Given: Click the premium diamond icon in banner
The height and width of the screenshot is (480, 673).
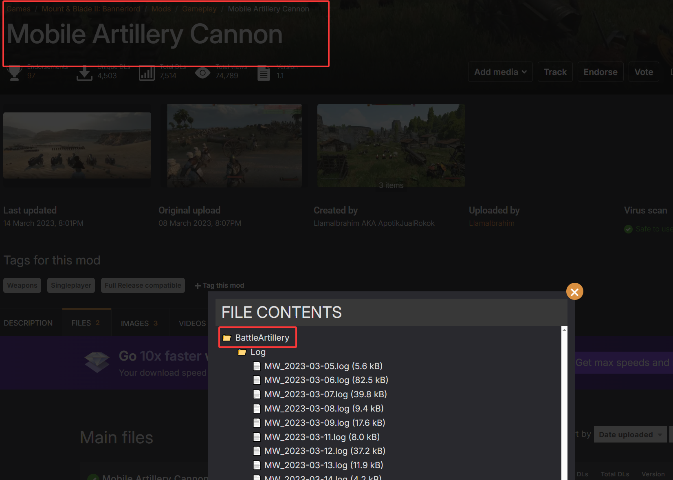Looking at the screenshot, I should (x=97, y=362).
